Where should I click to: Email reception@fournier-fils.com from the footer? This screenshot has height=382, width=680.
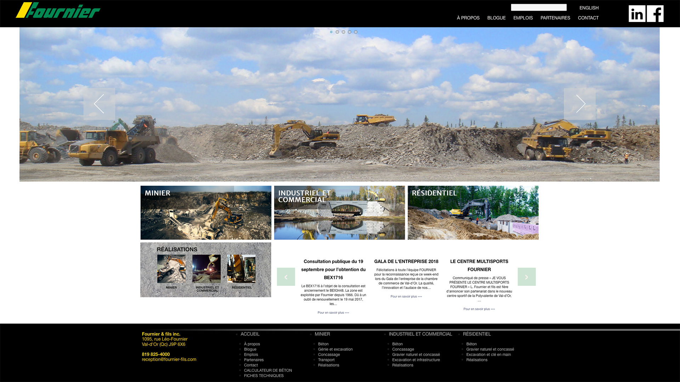tap(169, 359)
